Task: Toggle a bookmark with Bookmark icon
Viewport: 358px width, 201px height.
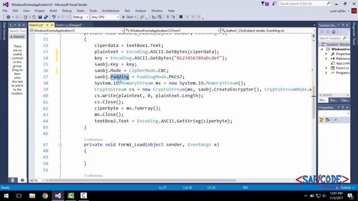Action: (181, 17)
